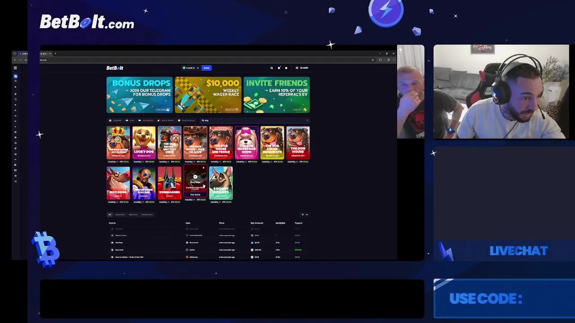The width and height of the screenshot is (575, 323).
Task: Click the blue Wallet button
Action: point(207,68)
